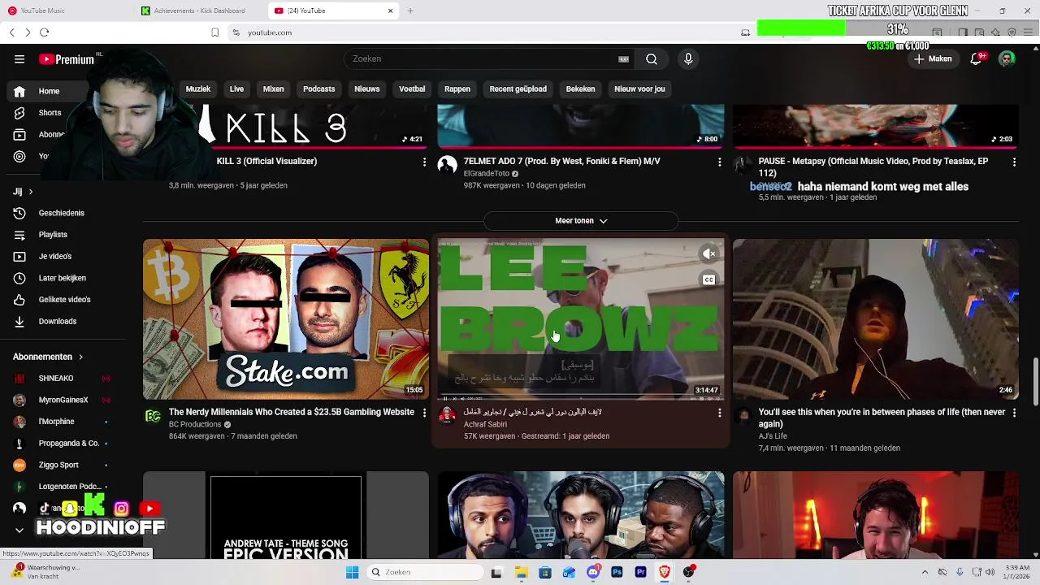1040x585 pixels.
Task: Open OBS Studio from the taskbar
Action: click(688, 572)
